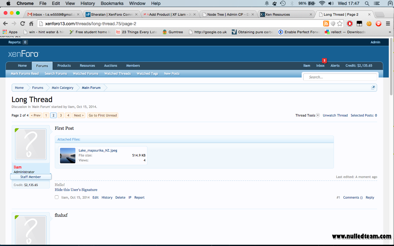
Task: Click Go to First Unread
Action: 103,115
